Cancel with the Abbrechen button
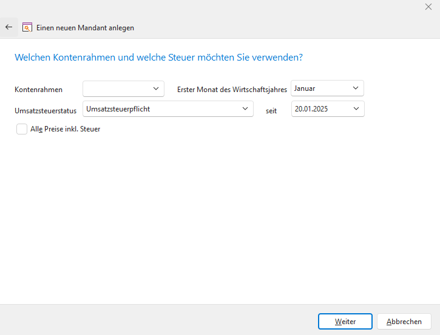Viewport: 440px width, 335px height. [x=404, y=322]
